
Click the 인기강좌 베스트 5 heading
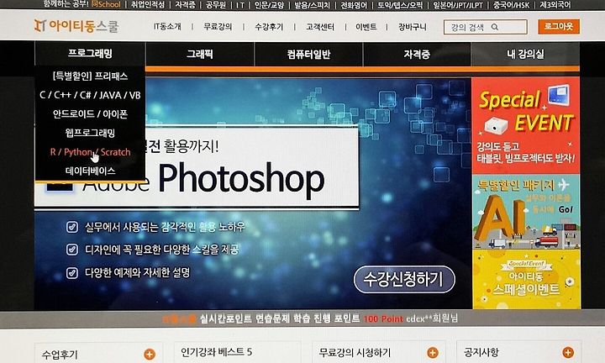click(x=216, y=351)
